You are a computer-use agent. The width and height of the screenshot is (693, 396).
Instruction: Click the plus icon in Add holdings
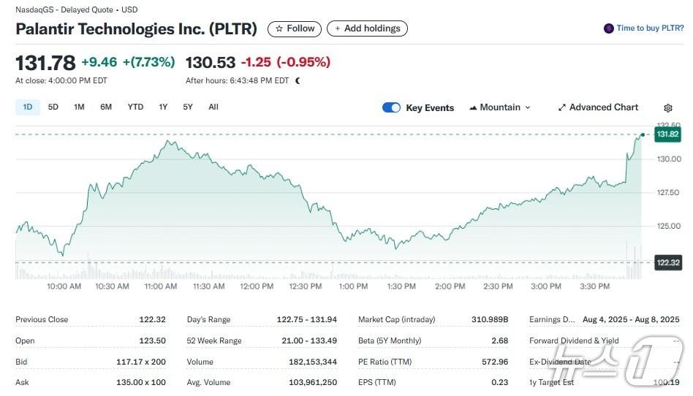pos(337,28)
